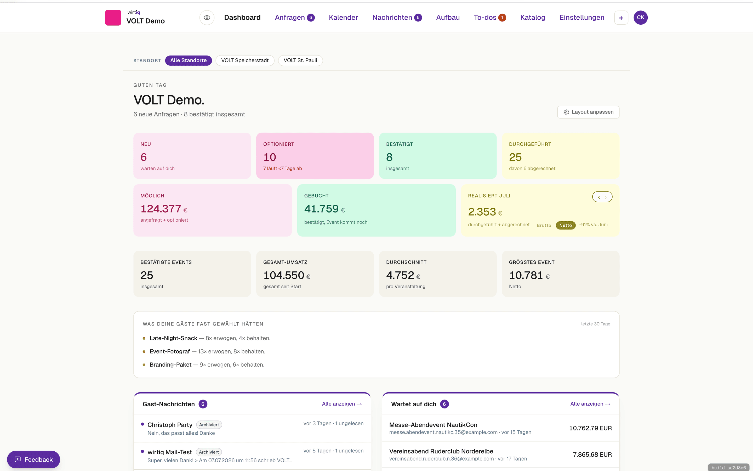Open the Aufbau tab
The width and height of the screenshot is (753, 471).
448,18
